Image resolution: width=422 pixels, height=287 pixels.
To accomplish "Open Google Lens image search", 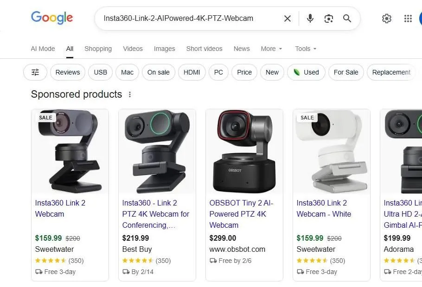I will point(328,19).
